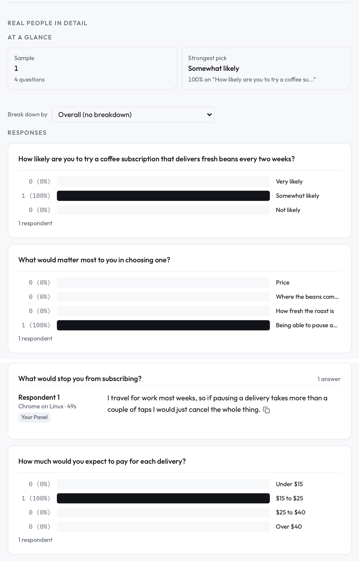The height and width of the screenshot is (561, 359).
Task: Open the Strongest pick summary card
Action: pyautogui.click(x=266, y=69)
